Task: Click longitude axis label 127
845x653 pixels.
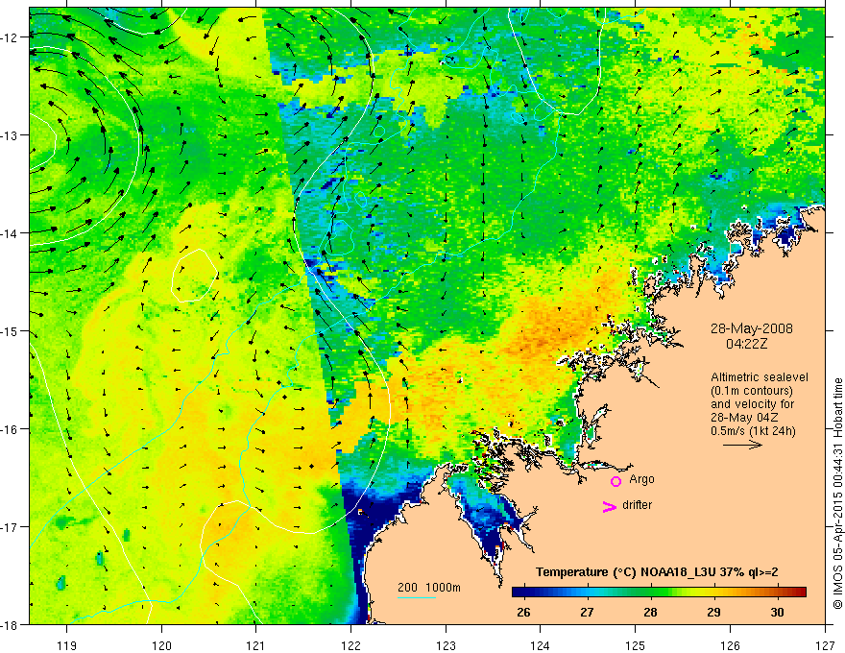Action: coord(825,645)
